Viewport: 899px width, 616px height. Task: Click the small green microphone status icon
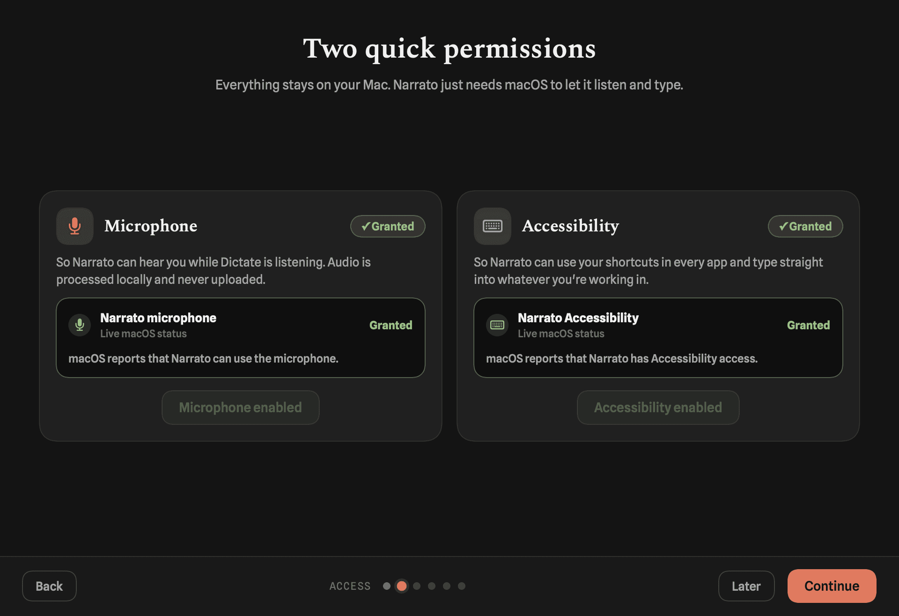tap(80, 325)
